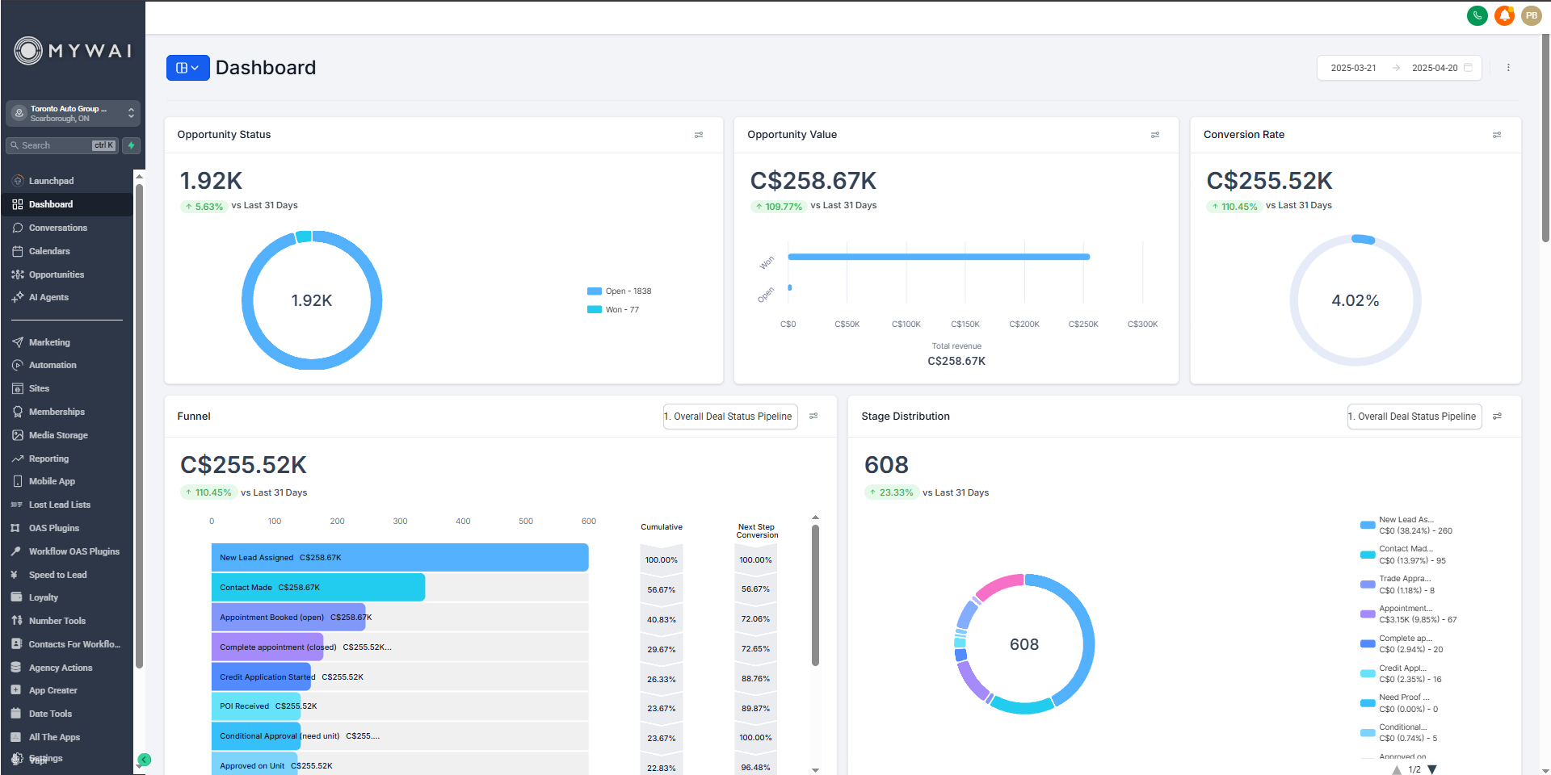Screen dimensions: 1551x775
Task: Open Opportunity Status widget filter settings
Action: [x=699, y=135]
